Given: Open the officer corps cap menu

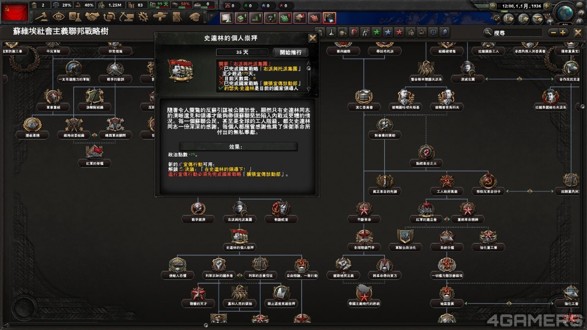Looking at the screenshot, I should point(194,17).
